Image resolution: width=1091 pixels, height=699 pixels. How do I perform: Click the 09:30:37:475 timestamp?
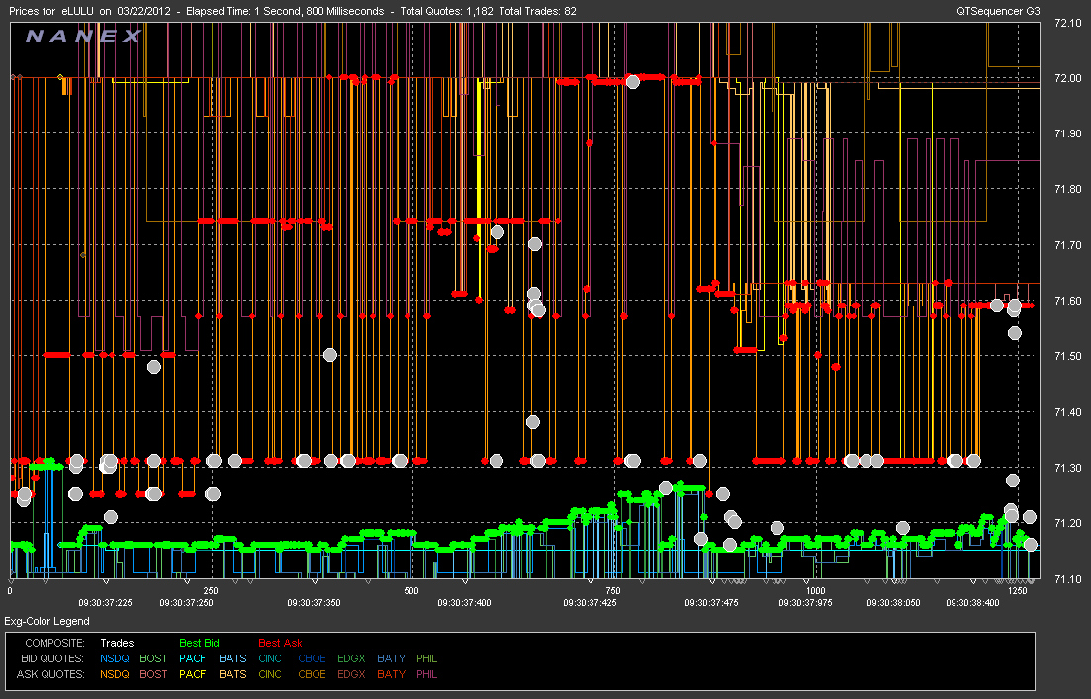(711, 603)
